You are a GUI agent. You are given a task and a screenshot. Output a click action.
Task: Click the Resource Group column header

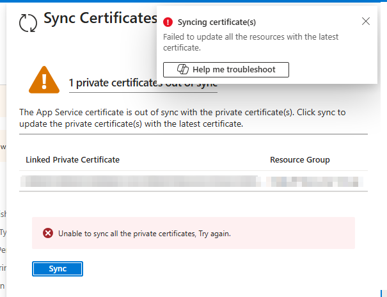300,159
